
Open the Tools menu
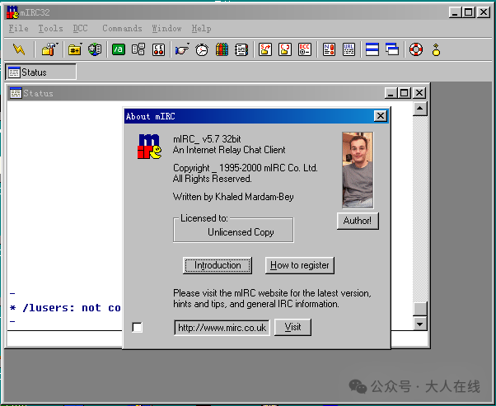click(x=50, y=29)
